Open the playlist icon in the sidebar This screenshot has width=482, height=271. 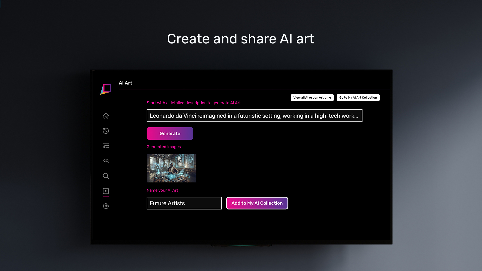point(106,146)
